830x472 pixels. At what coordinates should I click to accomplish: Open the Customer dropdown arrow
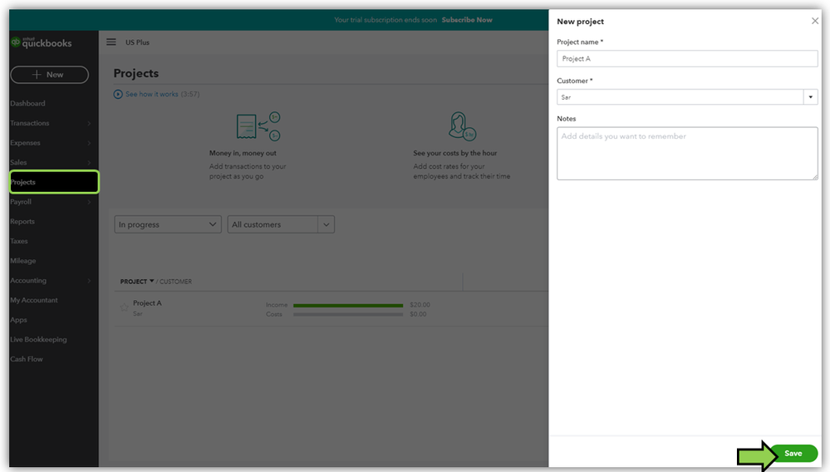coord(810,97)
